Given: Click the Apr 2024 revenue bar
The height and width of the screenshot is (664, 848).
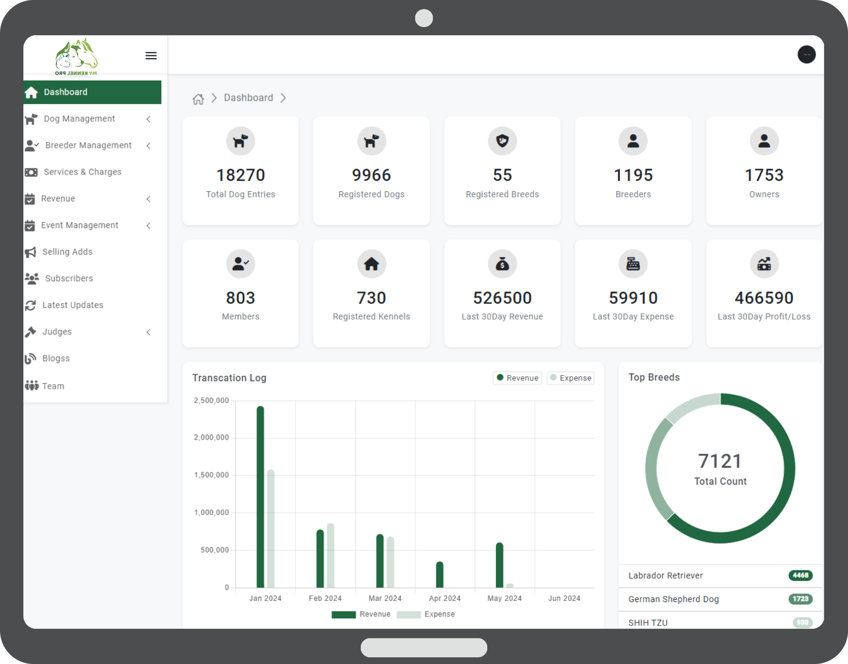Looking at the screenshot, I should [440, 574].
